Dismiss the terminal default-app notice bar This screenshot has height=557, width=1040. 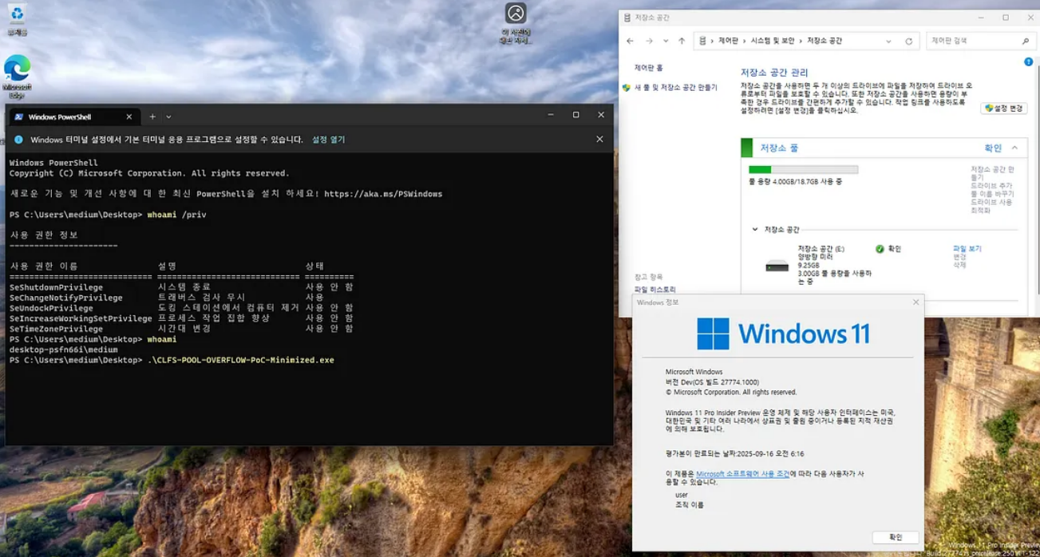click(599, 139)
